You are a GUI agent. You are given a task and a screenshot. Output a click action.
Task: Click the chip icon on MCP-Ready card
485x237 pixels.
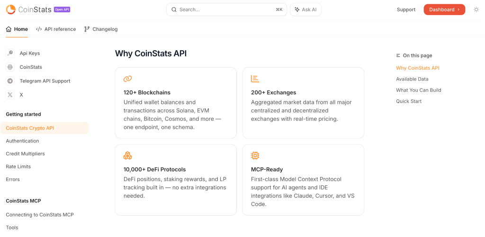(x=255, y=155)
